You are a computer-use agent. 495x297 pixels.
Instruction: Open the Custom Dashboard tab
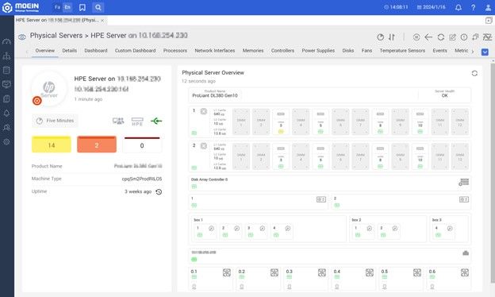(135, 51)
